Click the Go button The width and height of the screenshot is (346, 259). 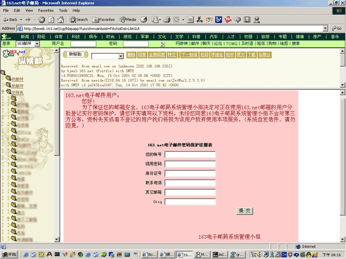[x=337, y=28]
